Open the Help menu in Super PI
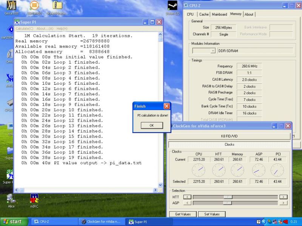Screen dimensions: 302x226 (62, 29)
